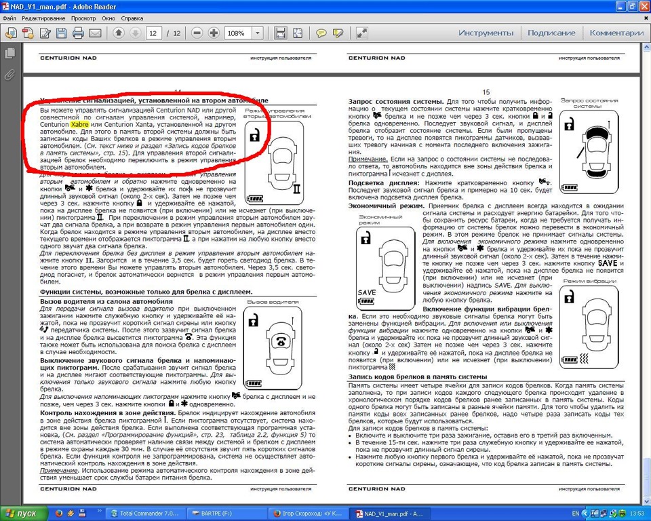The width and height of the screenshot is (651, 521).
Task: Click the Режим вибрации display image
Action: pyautogui.click(x=589, y=328)
